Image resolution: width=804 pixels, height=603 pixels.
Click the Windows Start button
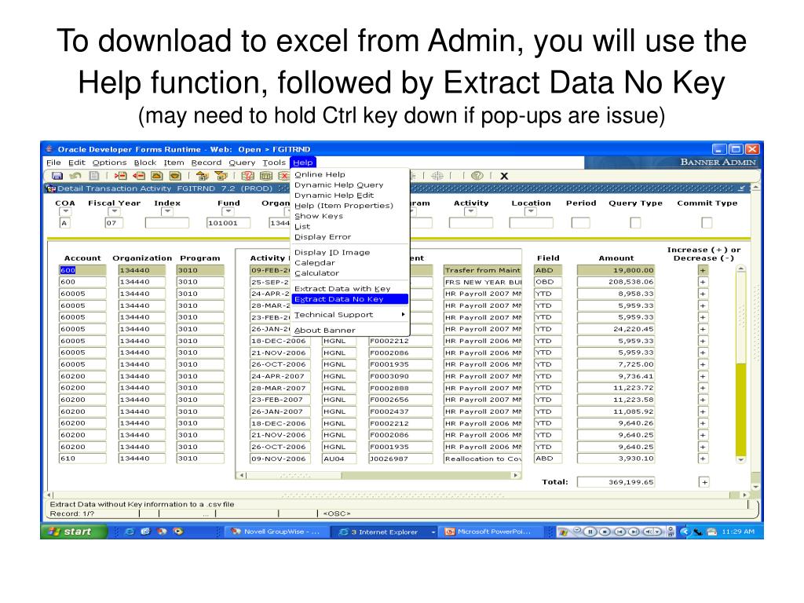[73, 532]
